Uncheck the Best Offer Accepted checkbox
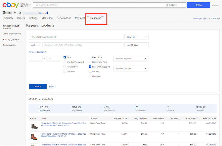222x146 pixels. tap(90, 66)
